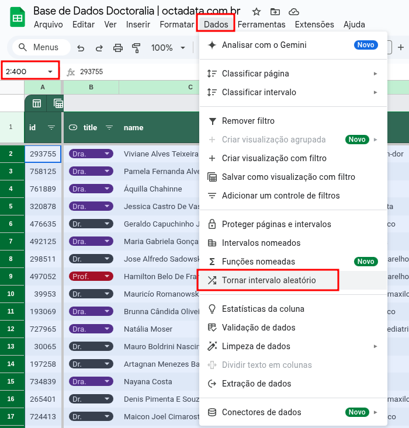The width and height of the screenshot is (409, 428).
Task: Star the document with the star icon
Action: pos(257,12)
